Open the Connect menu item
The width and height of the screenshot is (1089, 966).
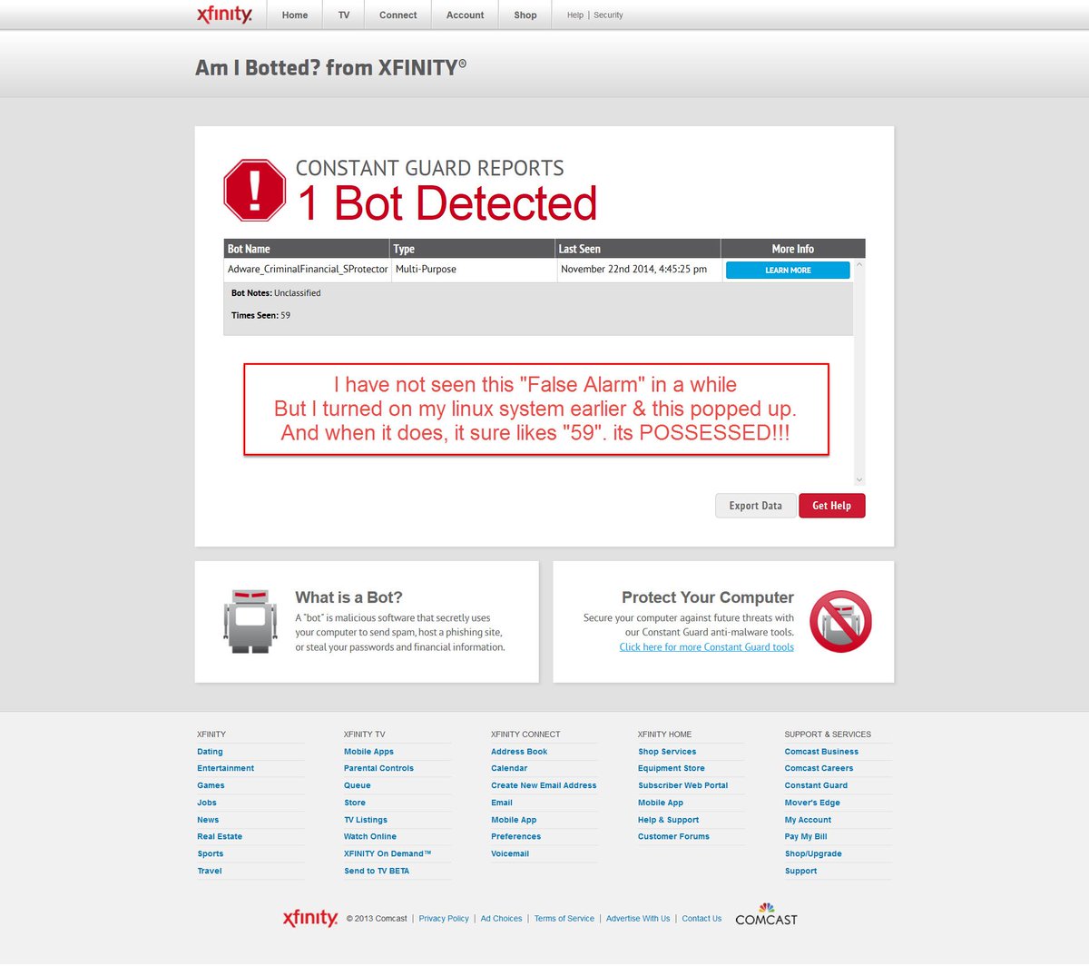pos(398,15)
